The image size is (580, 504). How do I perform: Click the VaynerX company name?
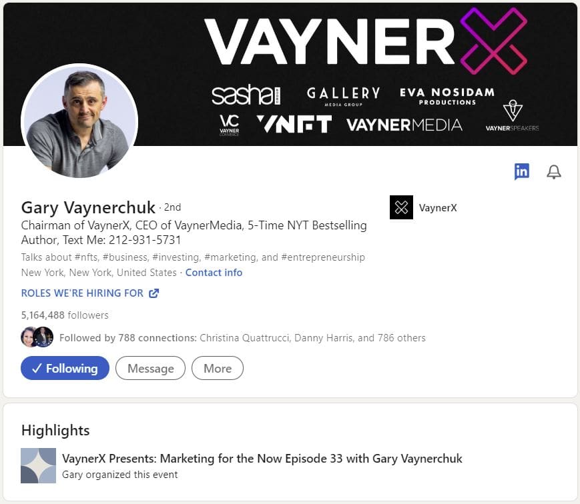[438, 207]
